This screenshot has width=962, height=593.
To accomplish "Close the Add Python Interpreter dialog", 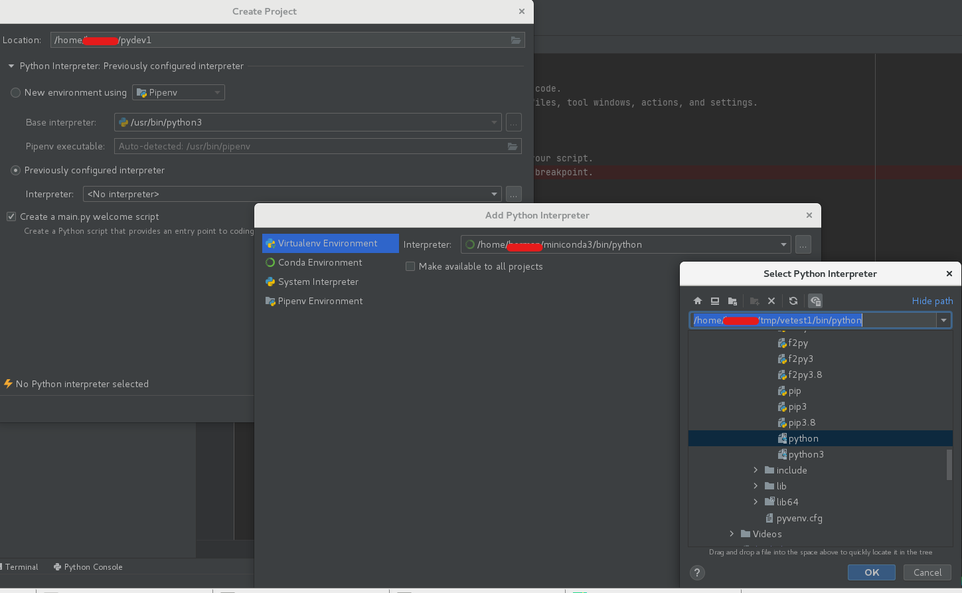I will pyautogui.click(x=809, y=215).
